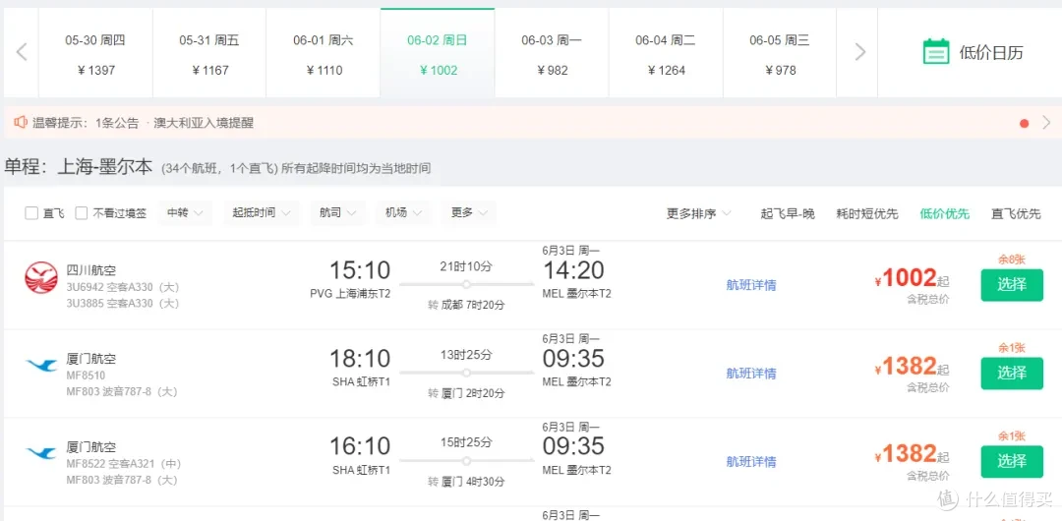Open 航班详情 for Sichuan Airlines flight
The width and height of the screenshot is (1062, 521).
click(x=751, y=285)
